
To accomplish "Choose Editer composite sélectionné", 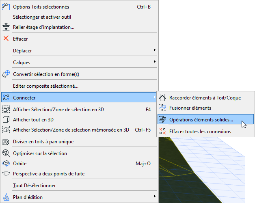I will [x=79, y=86].
